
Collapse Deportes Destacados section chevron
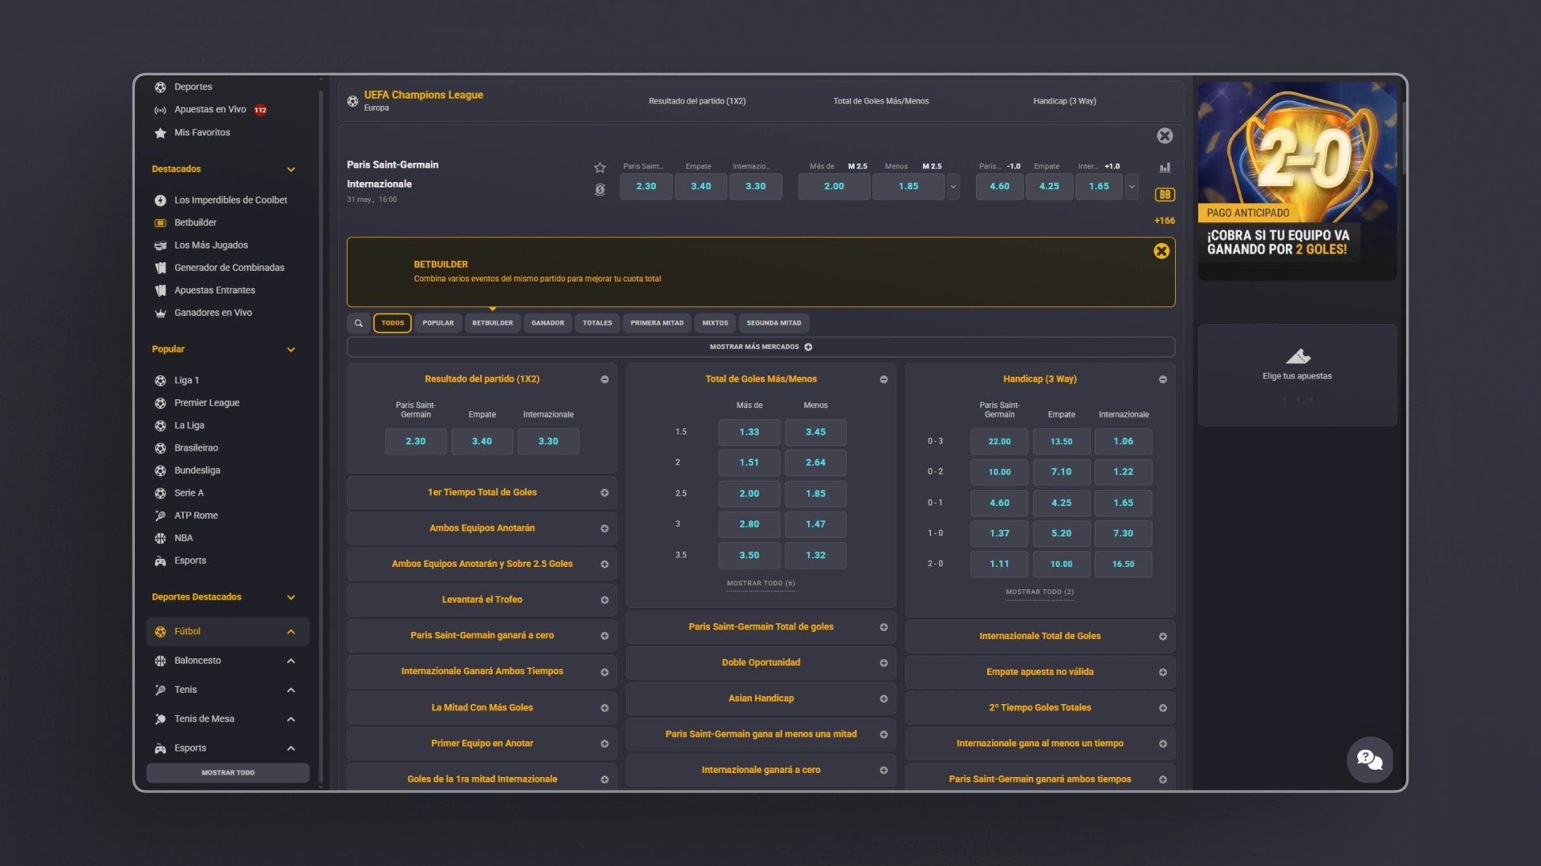point(291,597)
